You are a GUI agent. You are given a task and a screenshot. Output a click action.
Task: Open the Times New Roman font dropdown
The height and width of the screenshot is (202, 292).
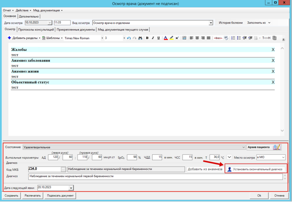point(102,38)
